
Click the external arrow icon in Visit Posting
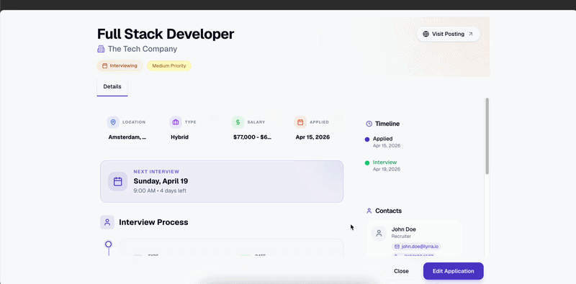click(x=471, y=34)
